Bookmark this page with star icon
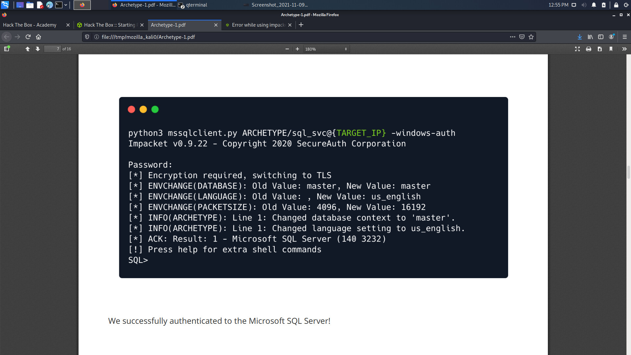The image size is (631, 355). click(x=531, y=37)
